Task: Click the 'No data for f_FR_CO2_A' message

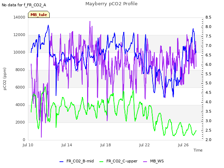Action: point(24,5)
